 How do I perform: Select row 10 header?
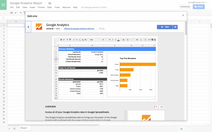coord(4,56)
